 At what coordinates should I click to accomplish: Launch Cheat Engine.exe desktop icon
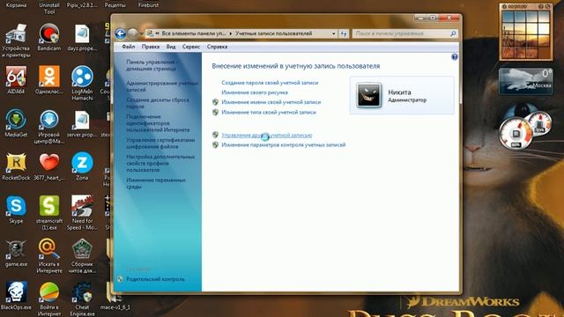pos(82,299)
